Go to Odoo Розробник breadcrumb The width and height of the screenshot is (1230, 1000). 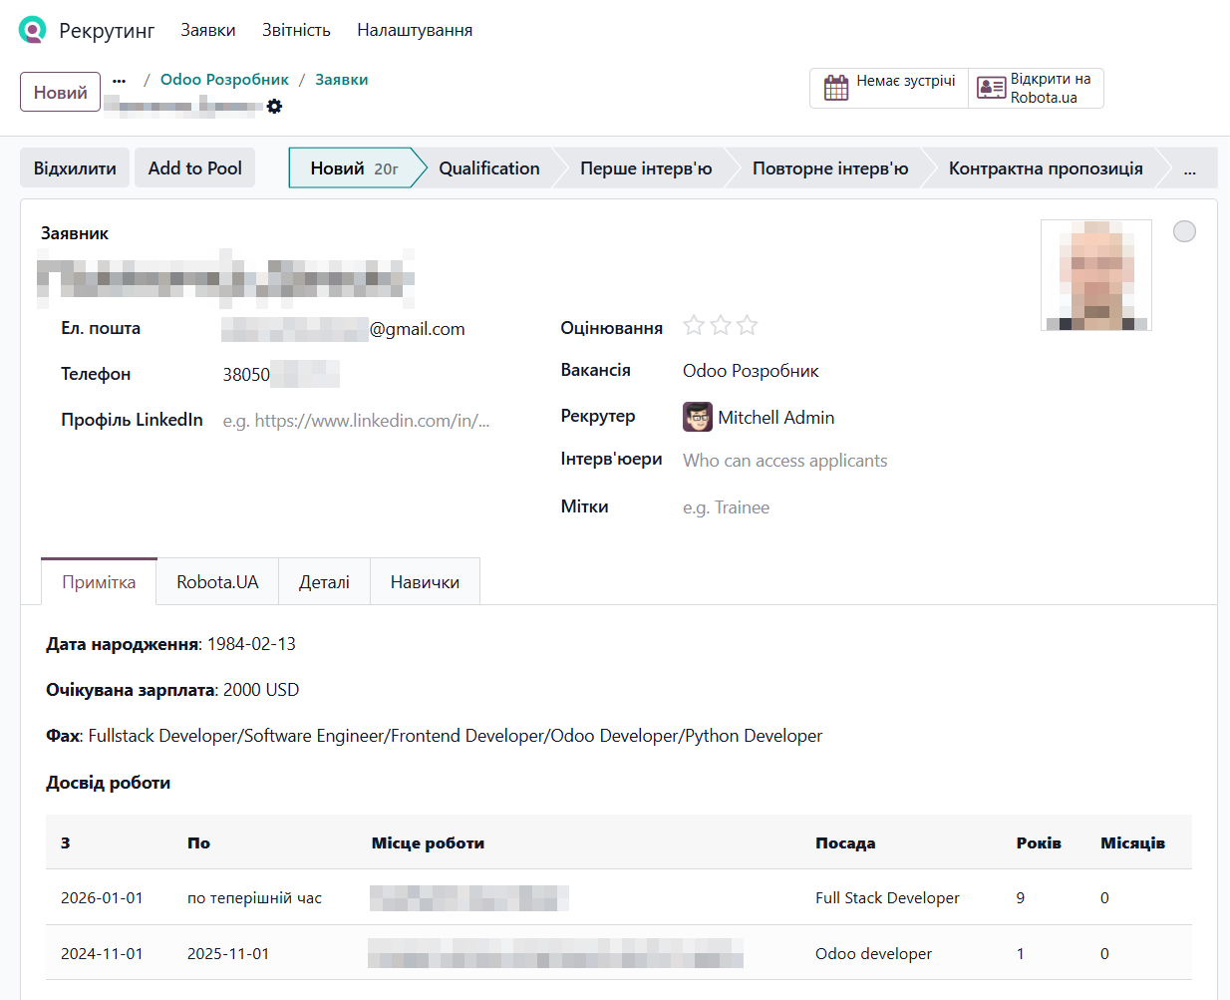click(x=224, y=80)
